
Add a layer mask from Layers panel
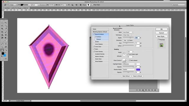point(143,90)
